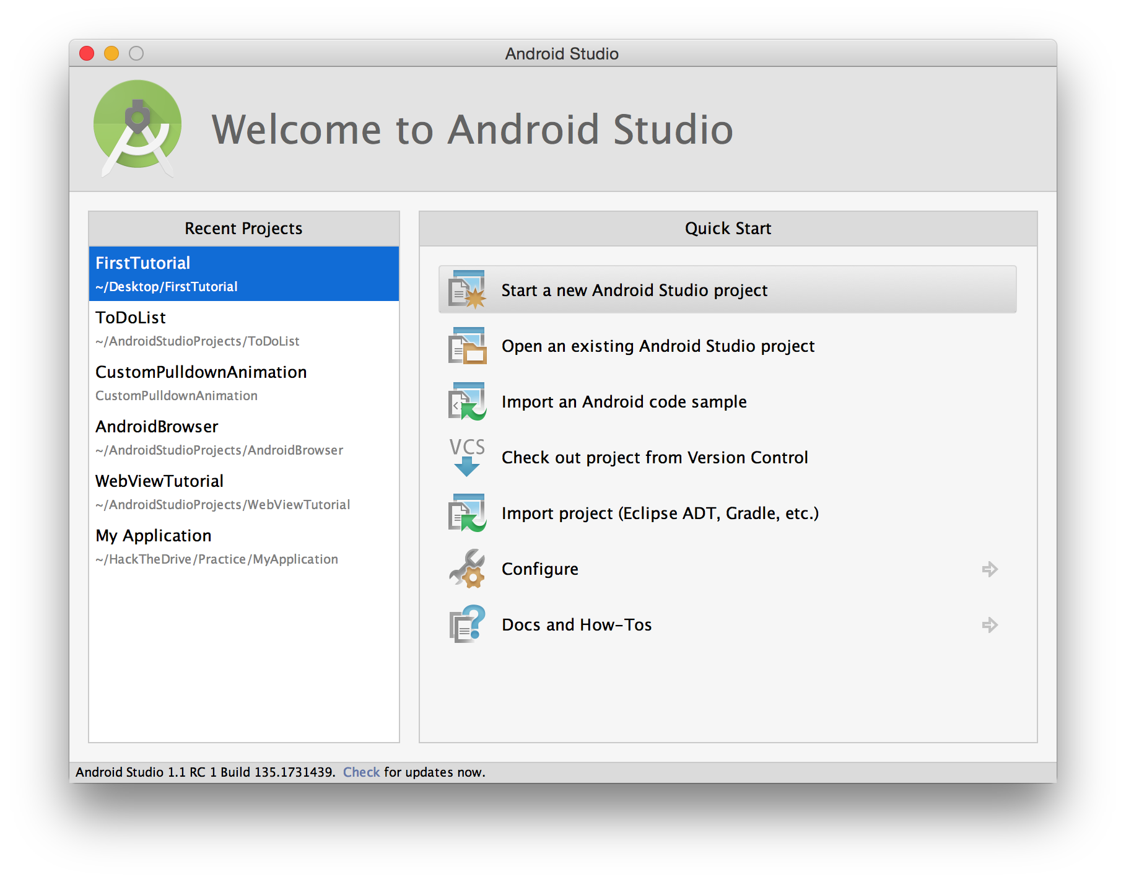Open the AndroidBrowser recent project
The image size is (1126, 882).
(244, 437)
